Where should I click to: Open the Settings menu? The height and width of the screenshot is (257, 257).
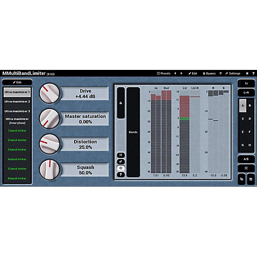click(233, 74)
